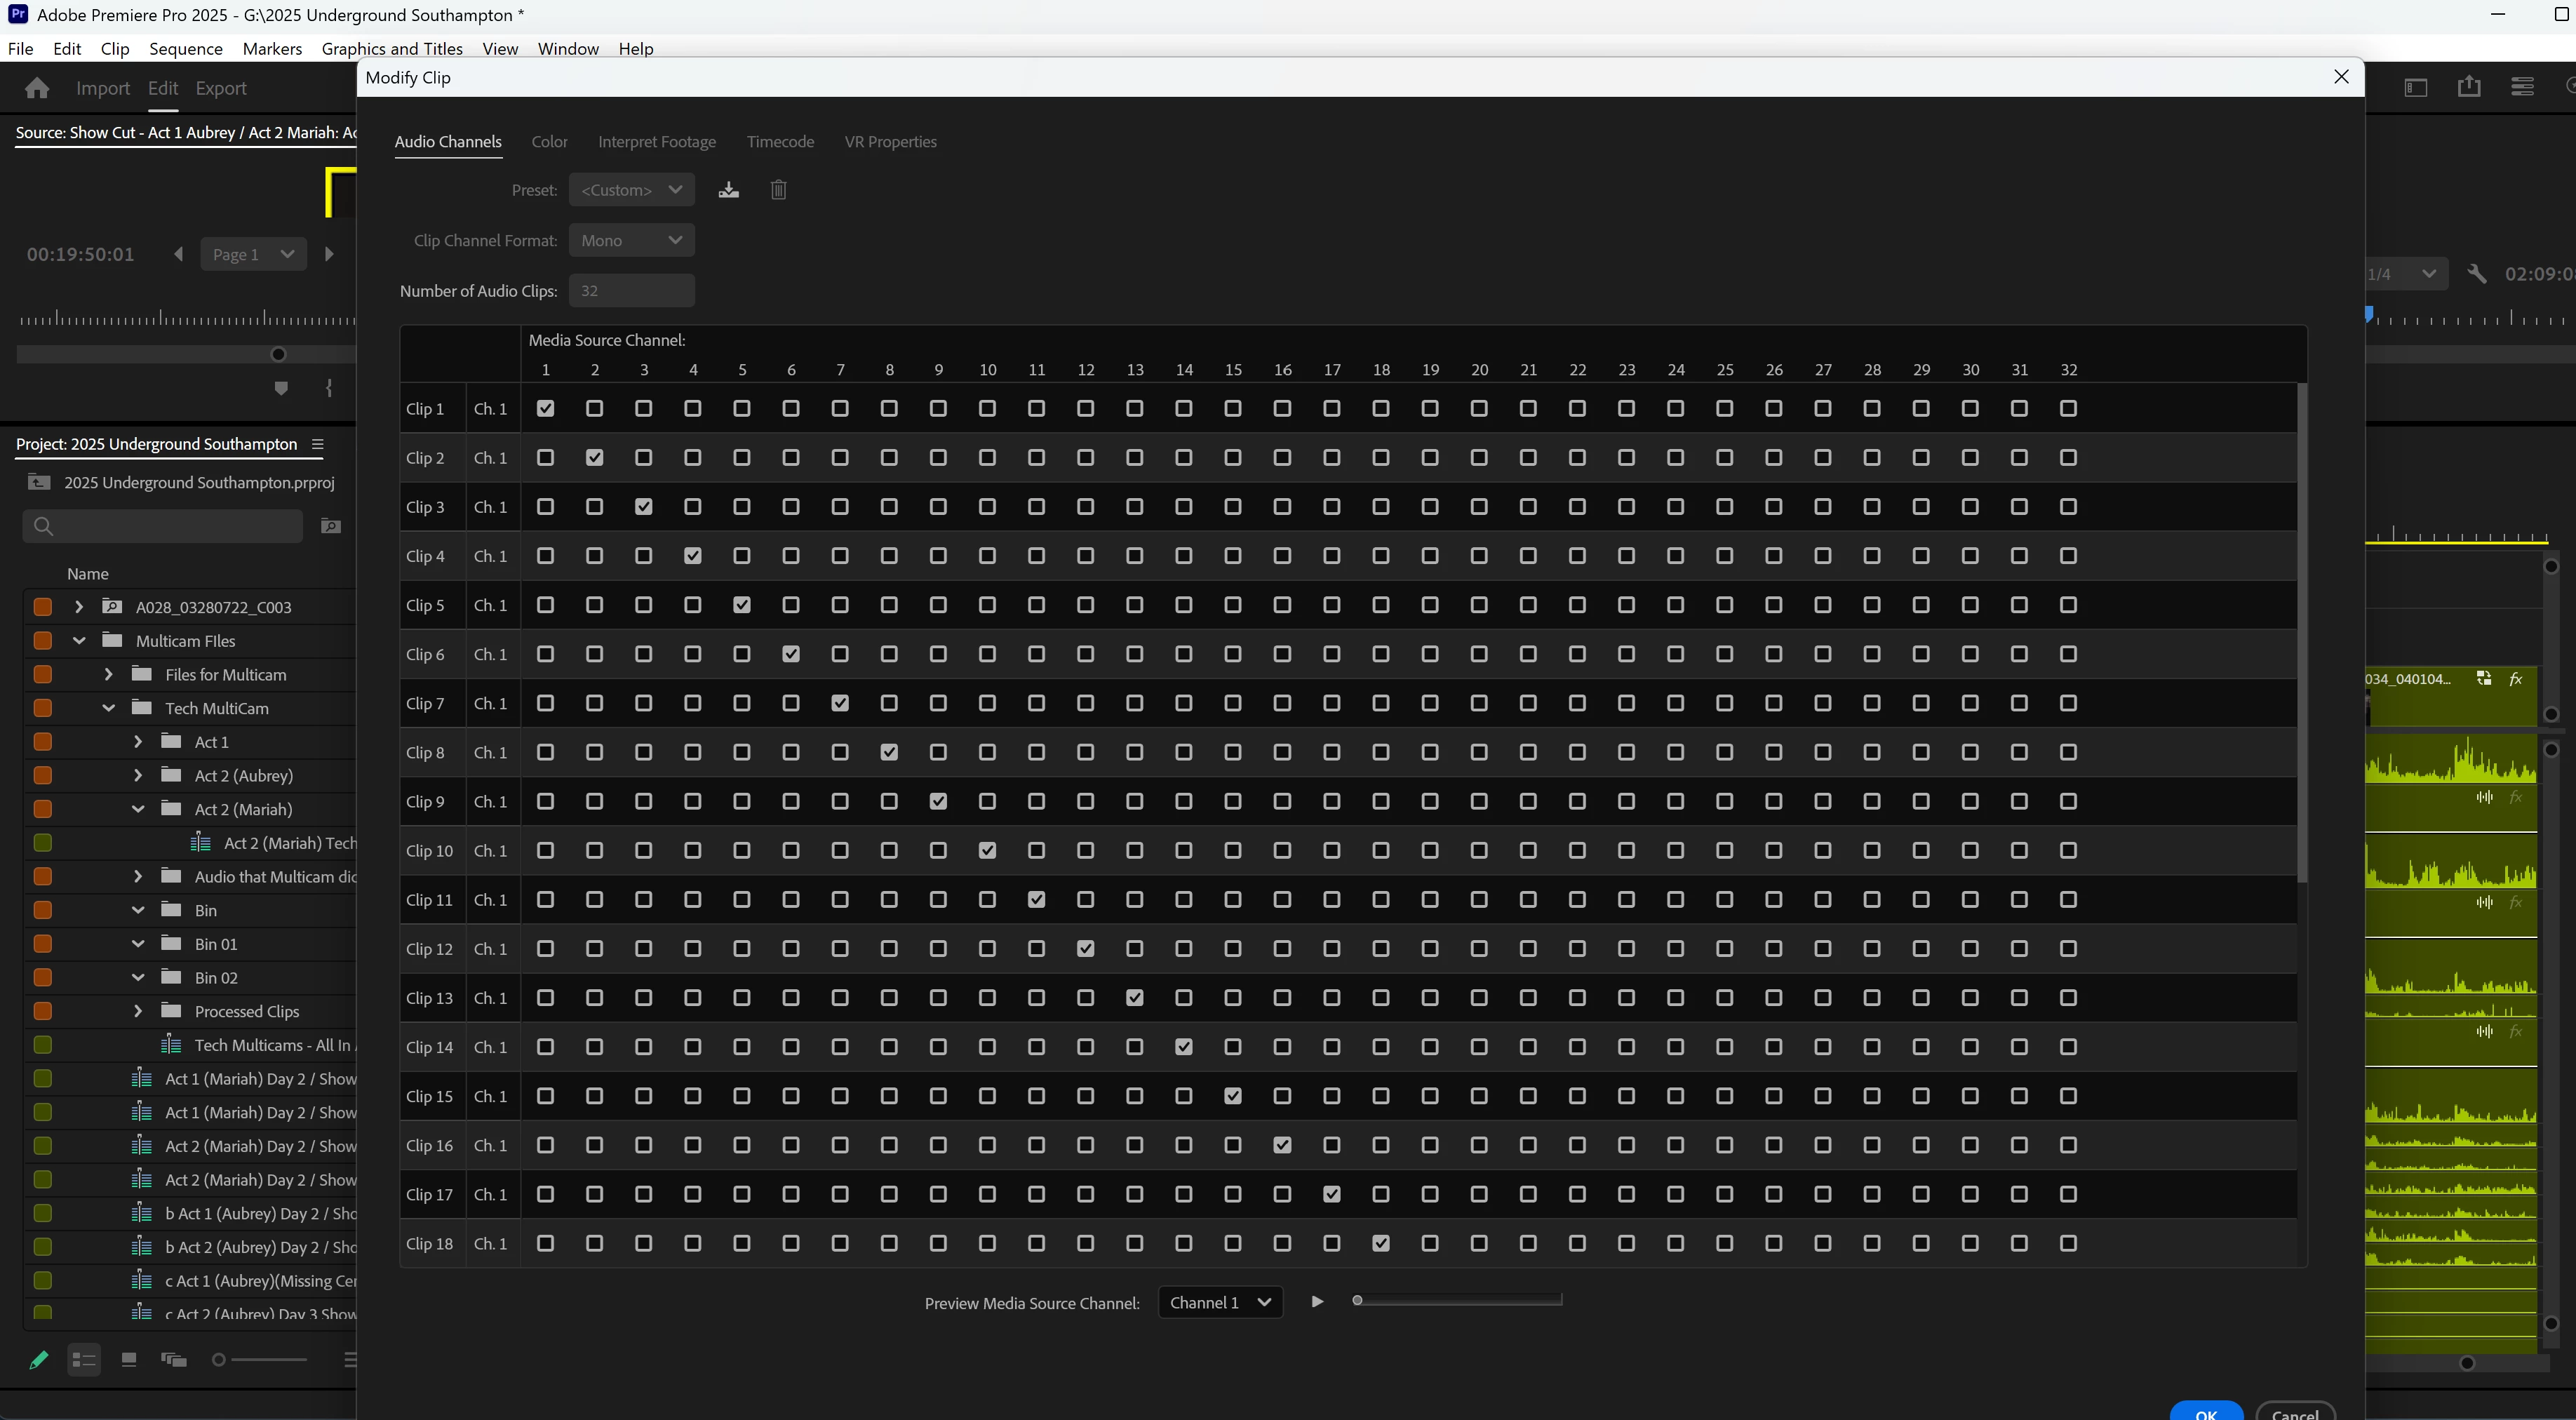2576x1420 pixels.
Task: Click the find bin icon beside search
Action: 331,526
